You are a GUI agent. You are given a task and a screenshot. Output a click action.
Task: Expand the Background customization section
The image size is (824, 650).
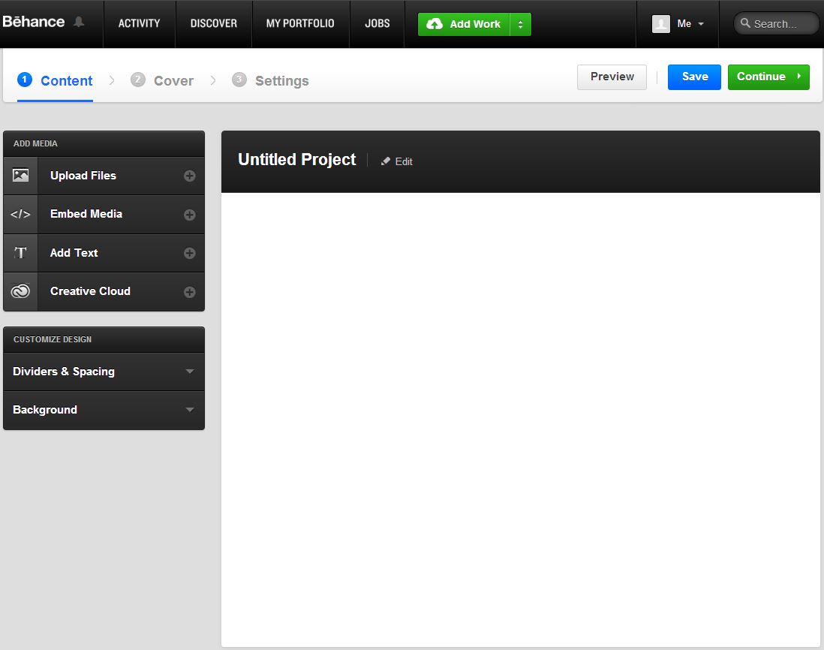pos(104,410)
